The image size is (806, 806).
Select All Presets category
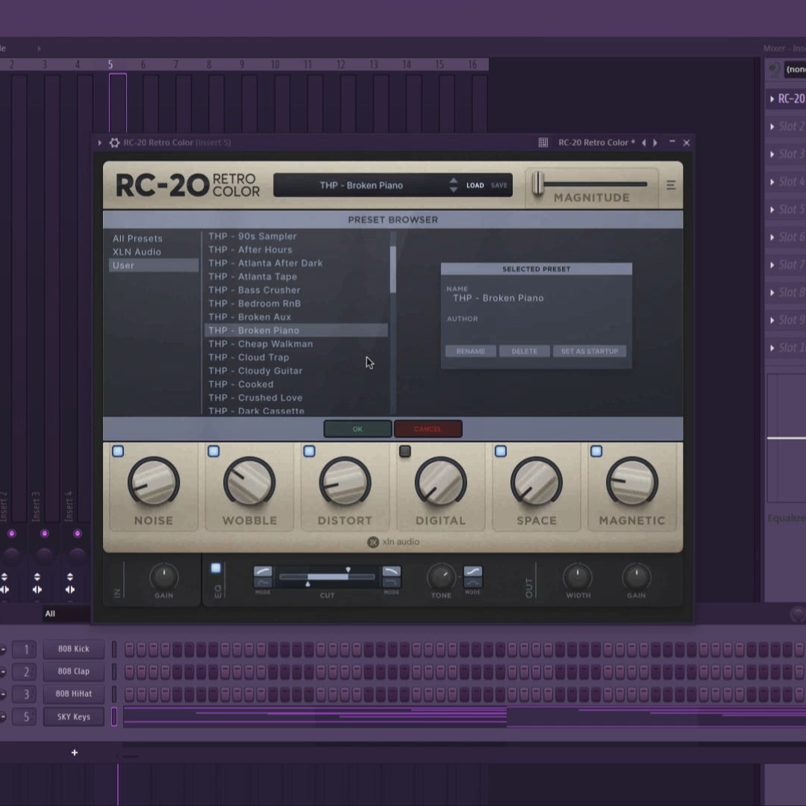[138, 239]
